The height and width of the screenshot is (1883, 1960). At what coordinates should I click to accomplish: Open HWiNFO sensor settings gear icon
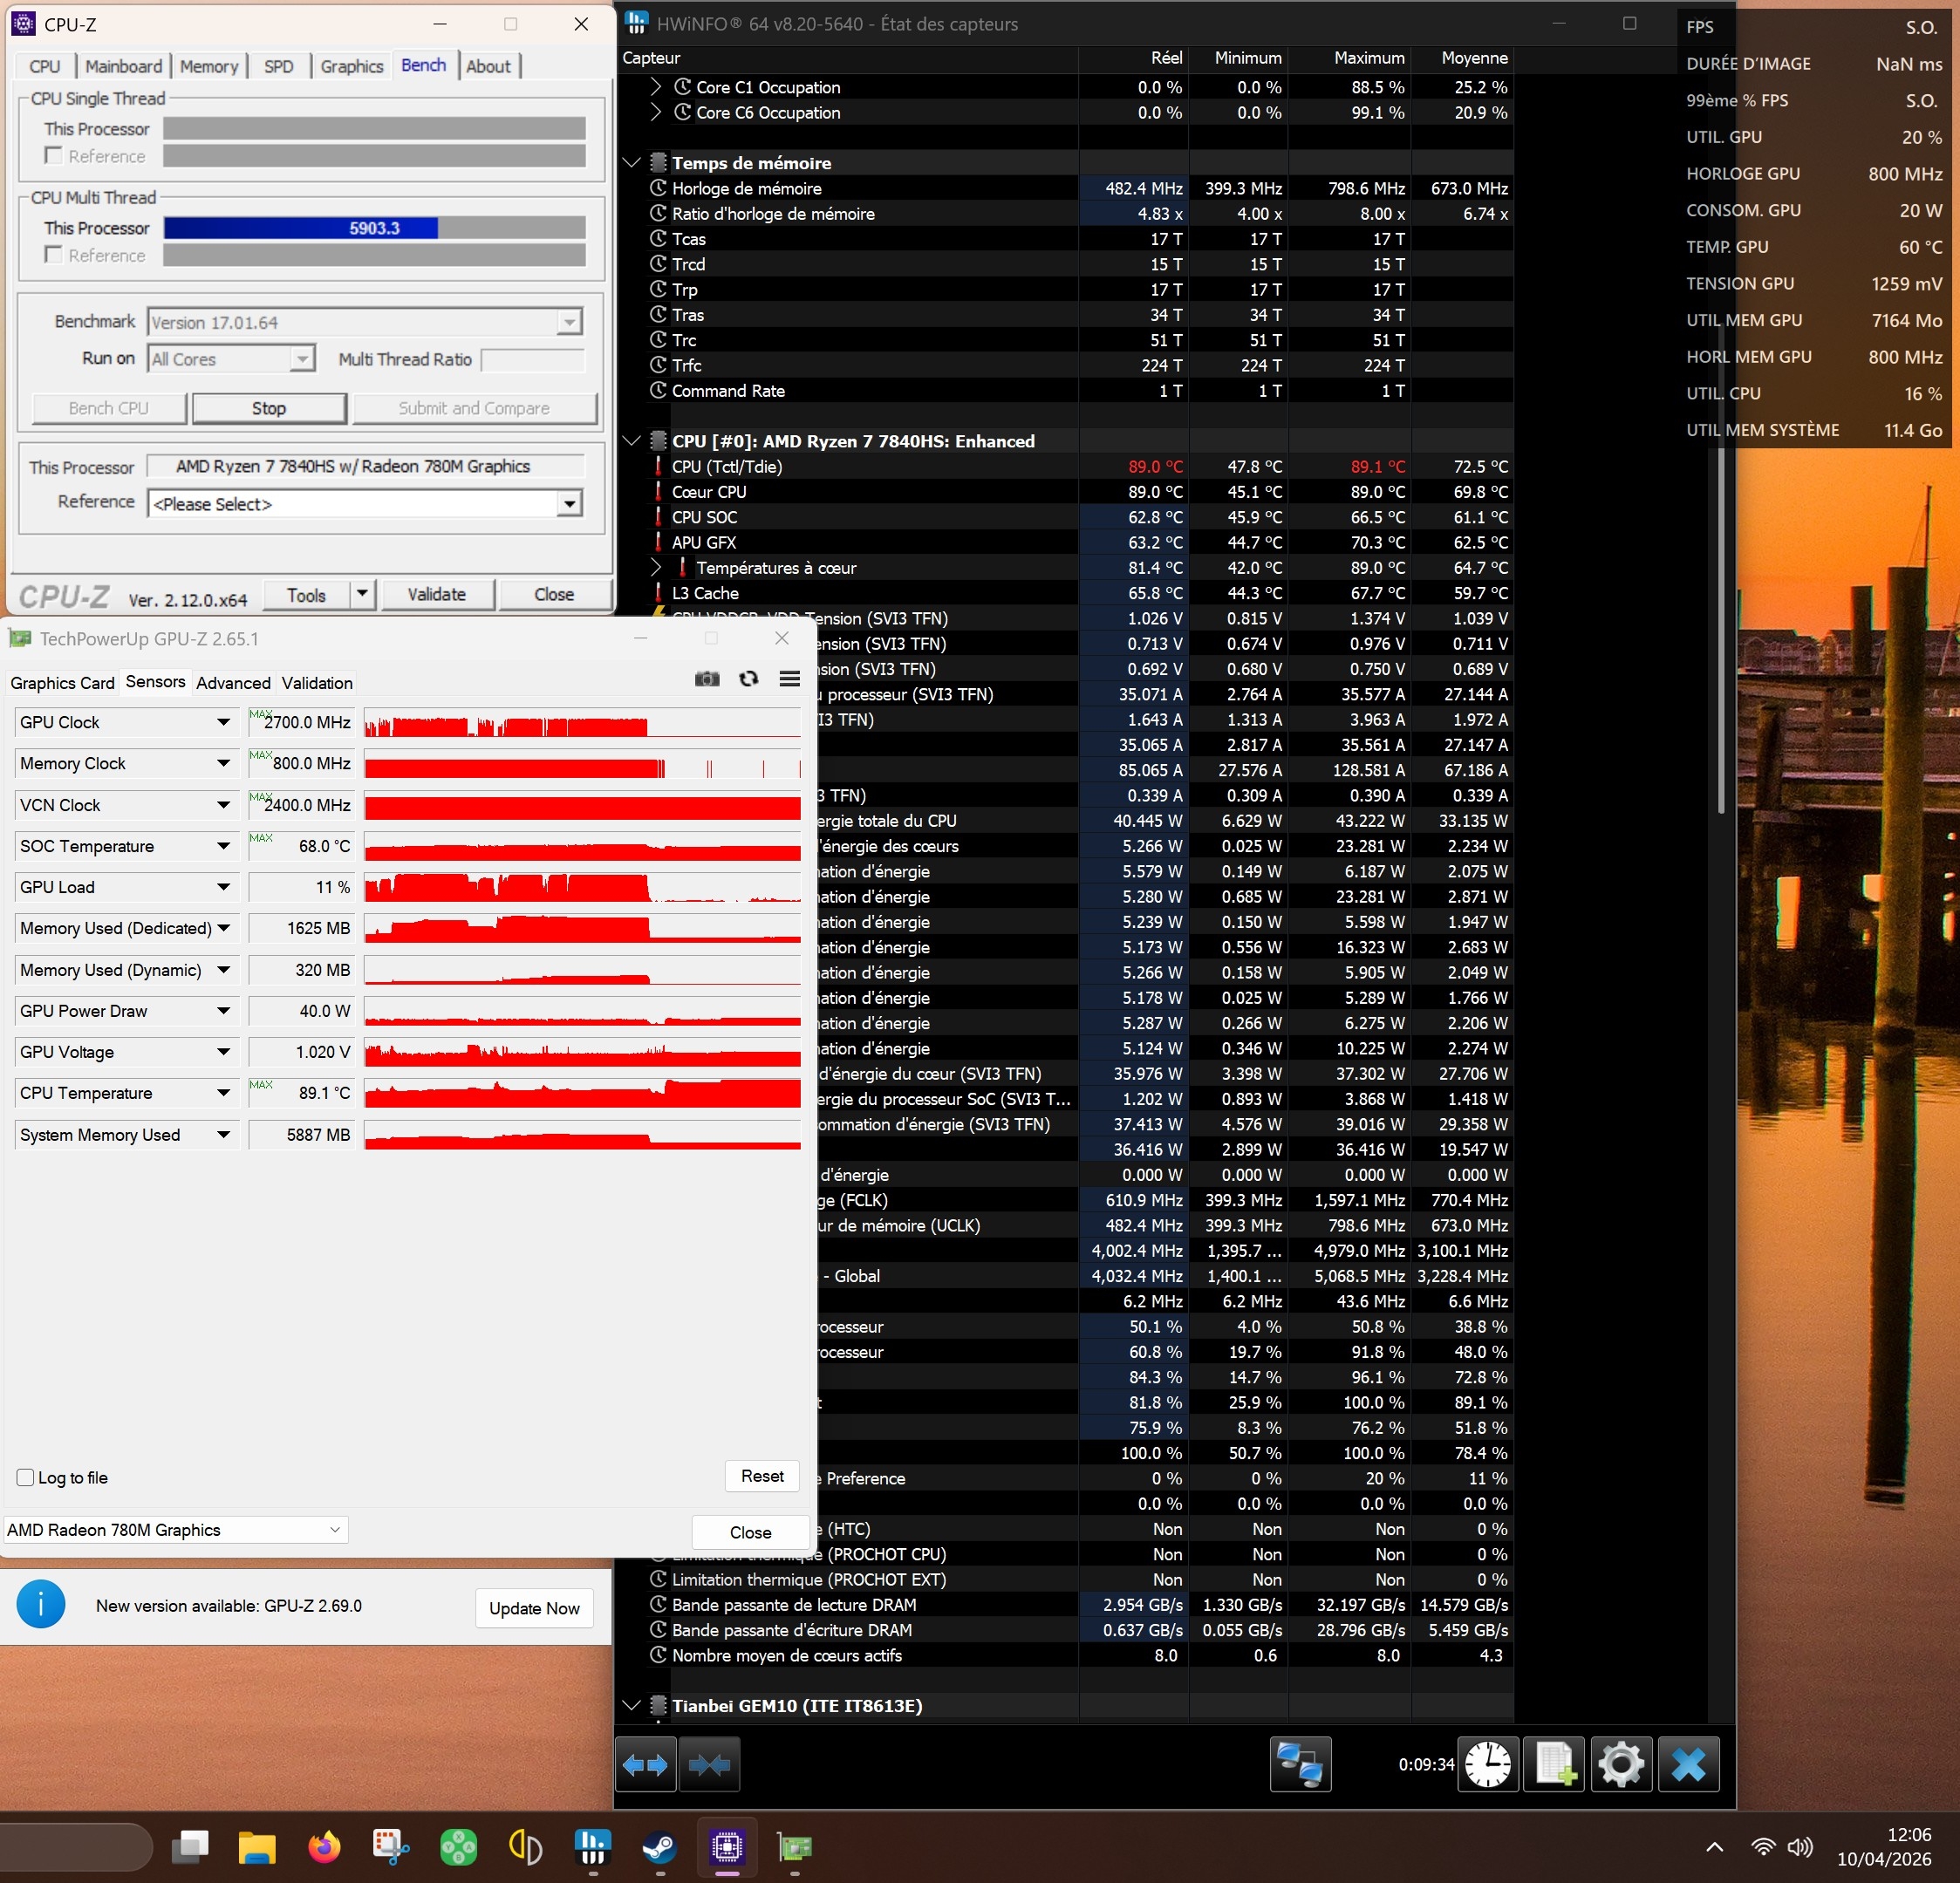point(1621,1765)
